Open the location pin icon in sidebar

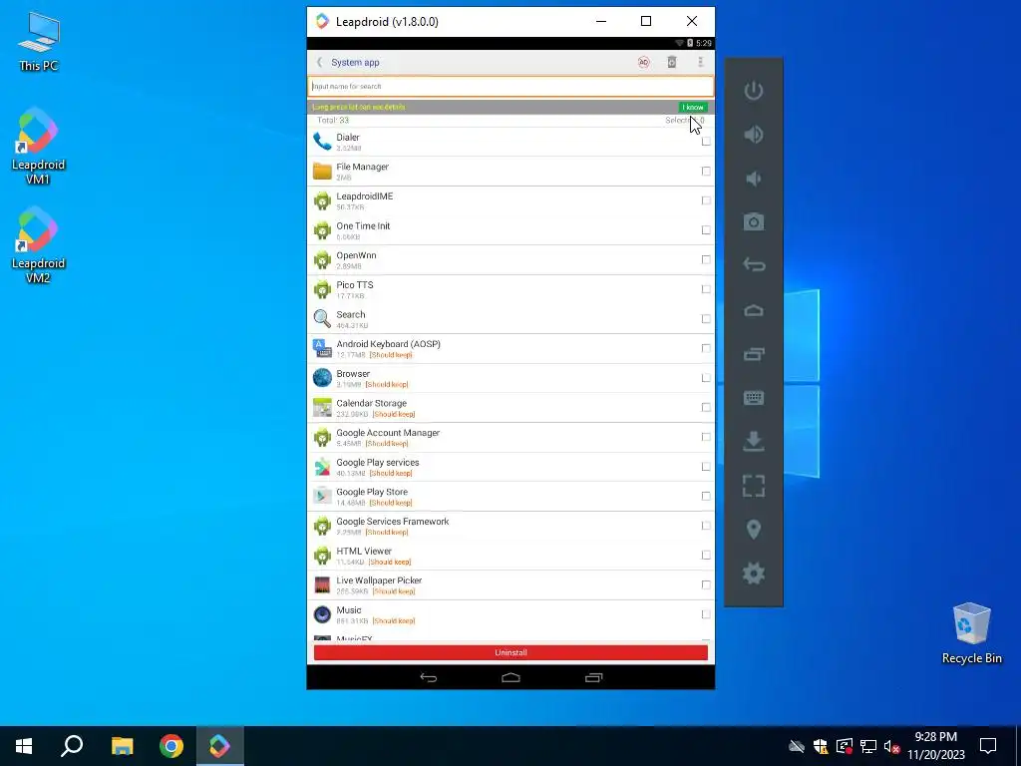(754, 530)
